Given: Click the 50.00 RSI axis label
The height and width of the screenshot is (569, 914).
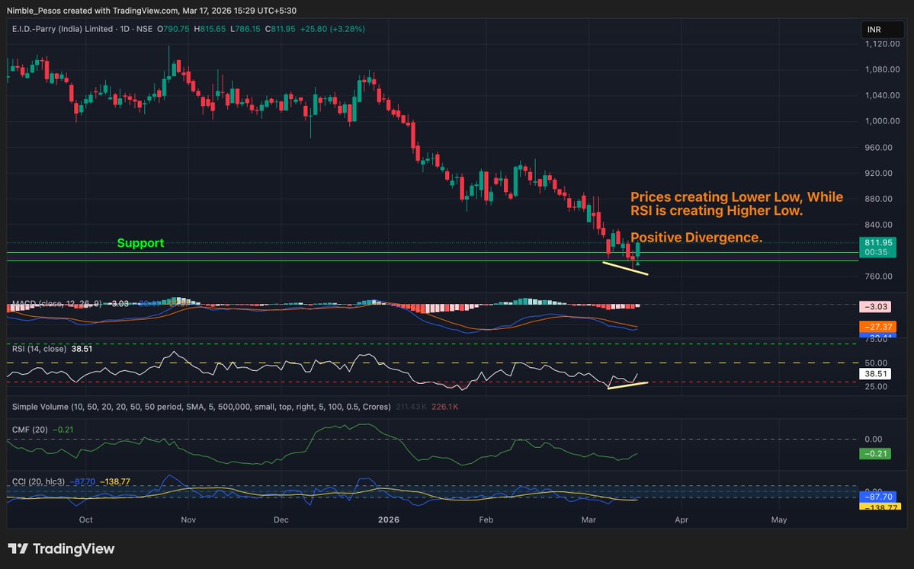Looking at the screenshot, I should [x=876, y=363].
